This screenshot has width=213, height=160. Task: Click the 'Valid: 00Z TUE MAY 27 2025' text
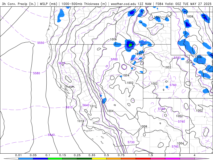point(188,4)
